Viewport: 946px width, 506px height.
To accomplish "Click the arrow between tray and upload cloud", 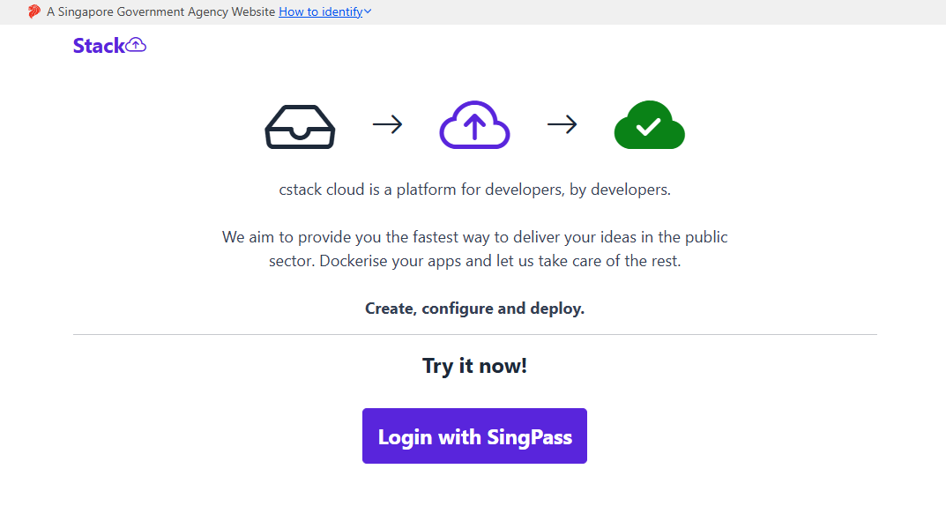I will 387,125.
